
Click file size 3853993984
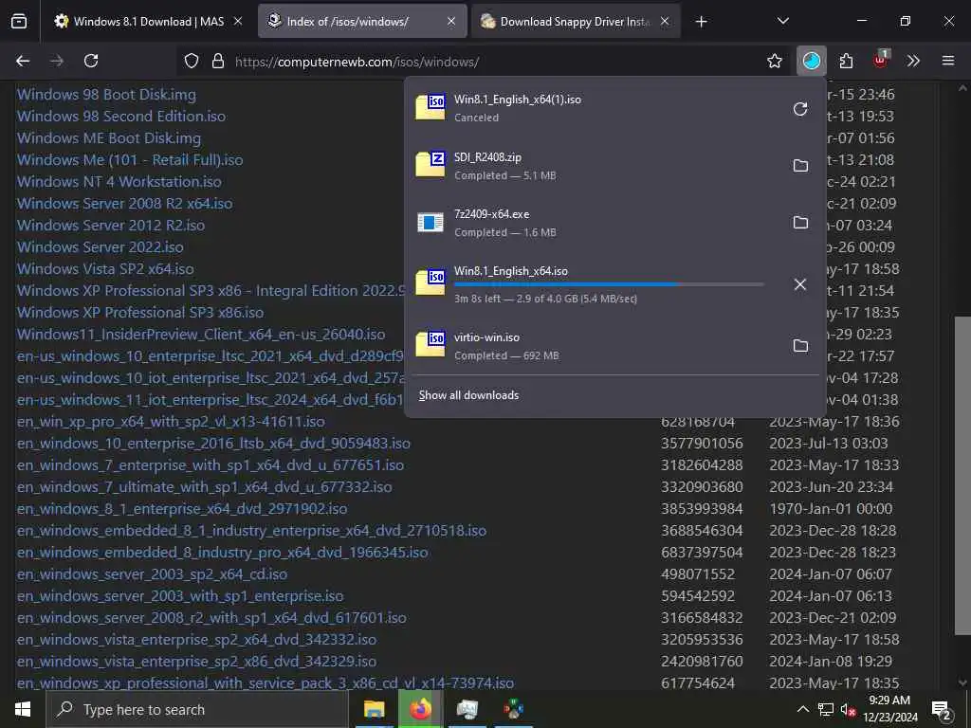click(x=702, y=509)
